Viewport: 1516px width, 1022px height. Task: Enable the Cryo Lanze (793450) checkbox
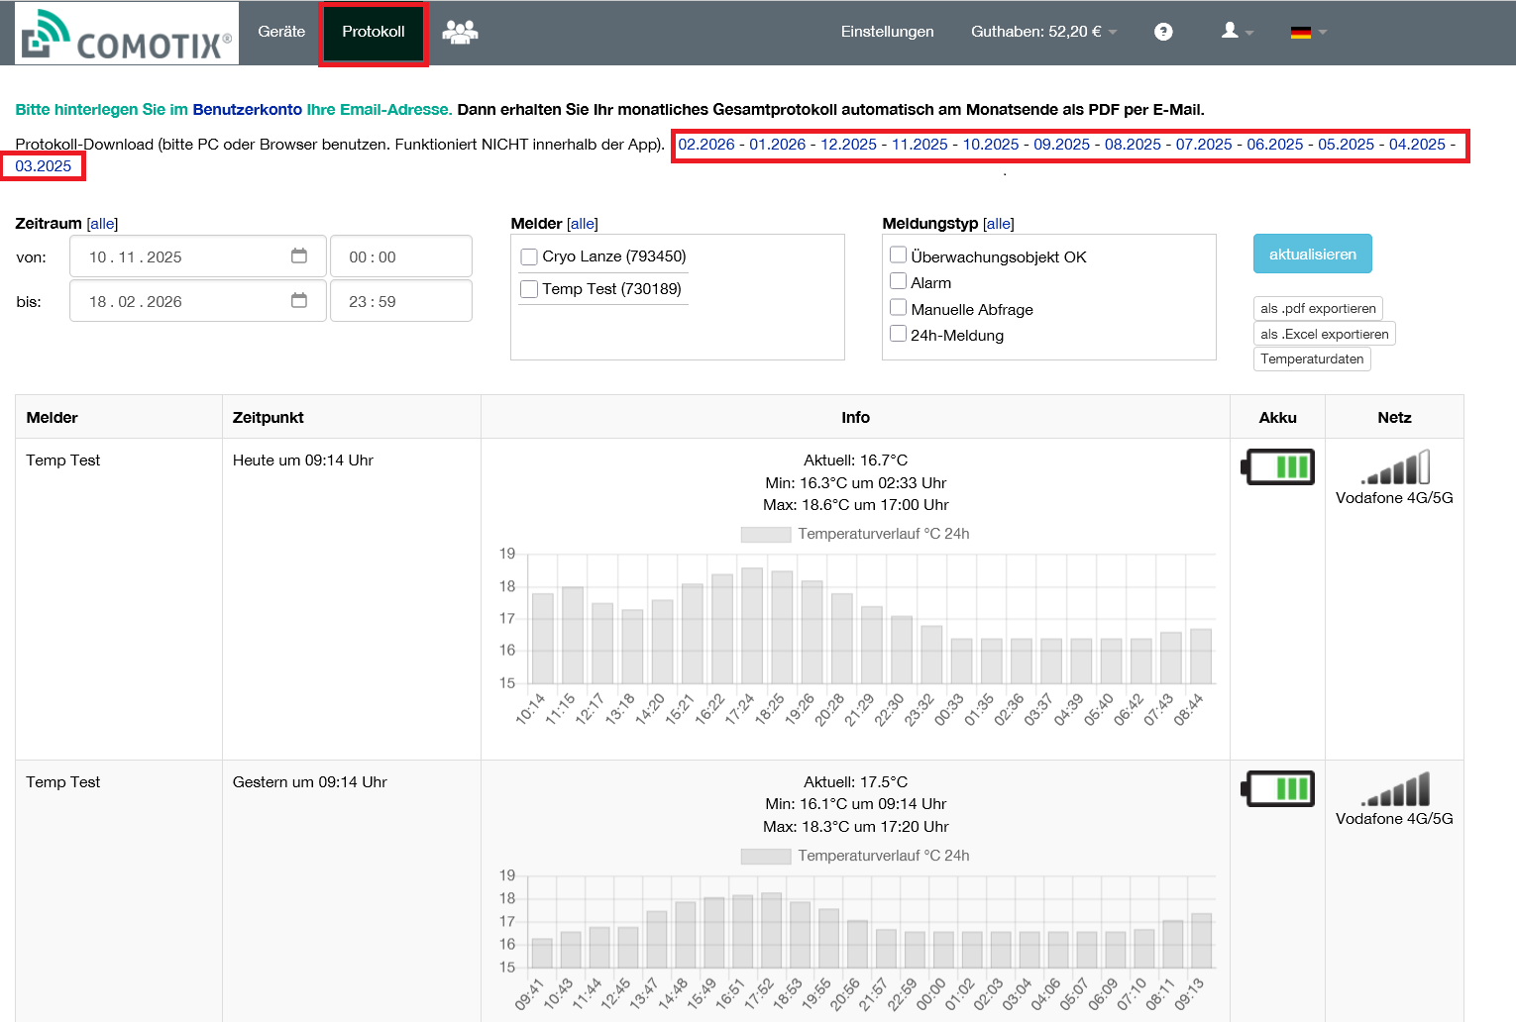click(x=529, y=256)
